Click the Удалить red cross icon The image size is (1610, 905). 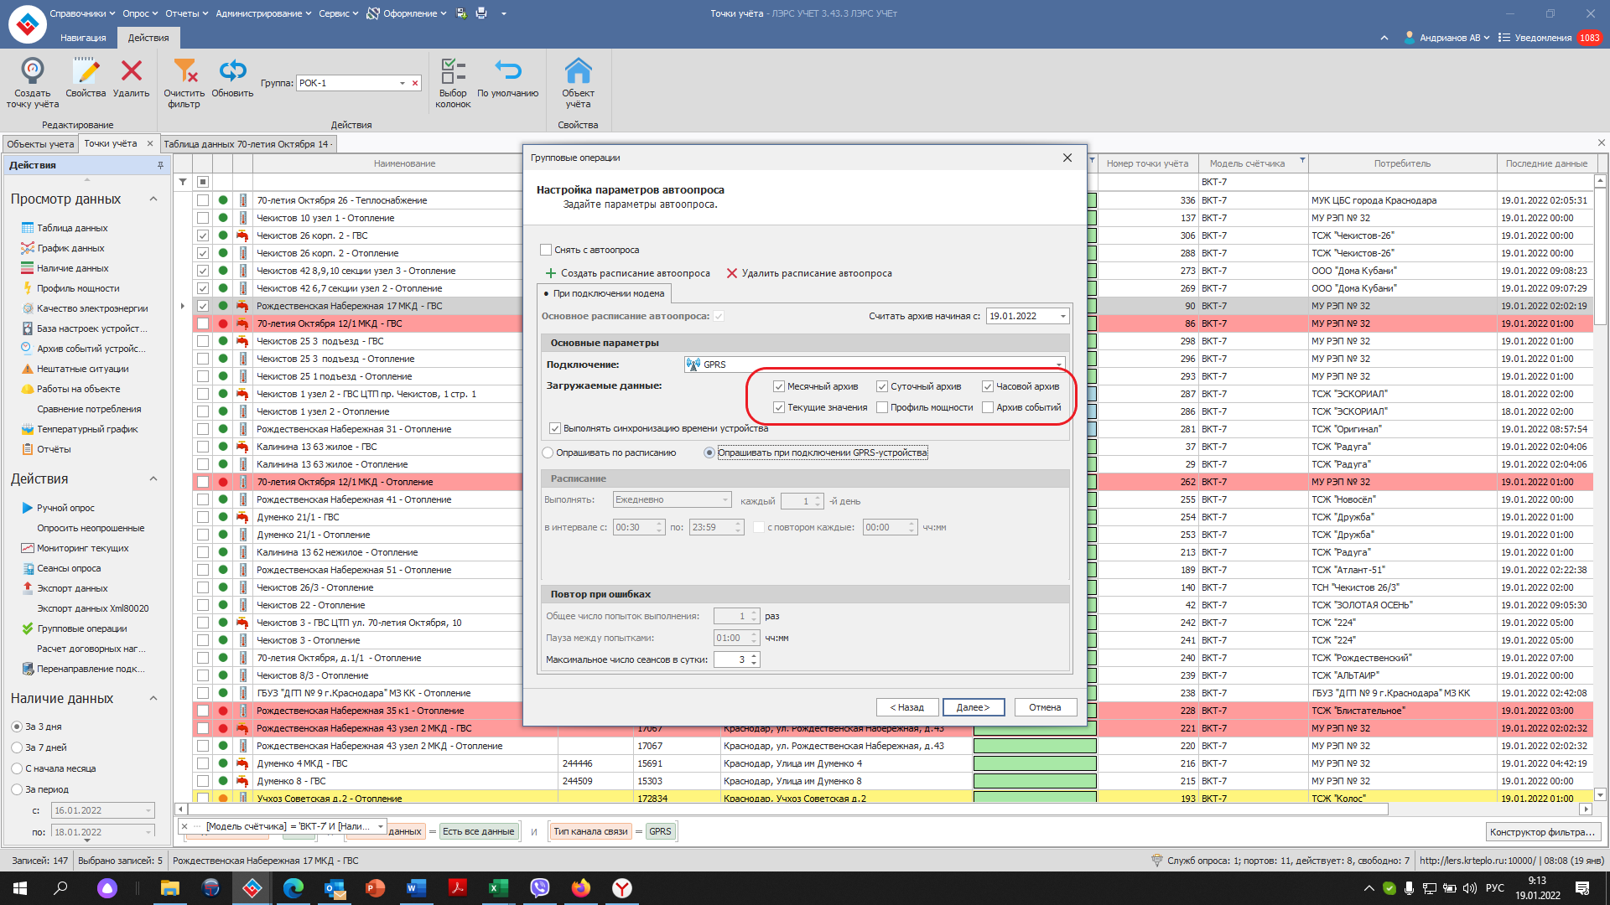pyautogui.click(x=131, y=70)
